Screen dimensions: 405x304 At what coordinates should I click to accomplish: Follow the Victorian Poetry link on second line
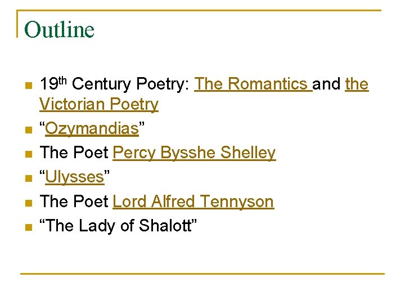point(99,104)
